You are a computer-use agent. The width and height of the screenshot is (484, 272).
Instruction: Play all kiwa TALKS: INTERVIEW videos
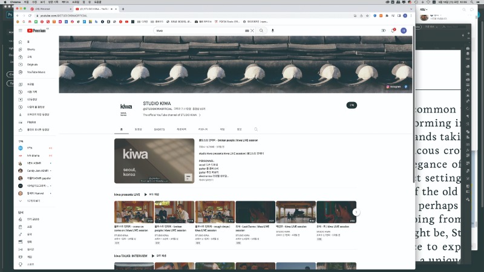click(159, 256)
